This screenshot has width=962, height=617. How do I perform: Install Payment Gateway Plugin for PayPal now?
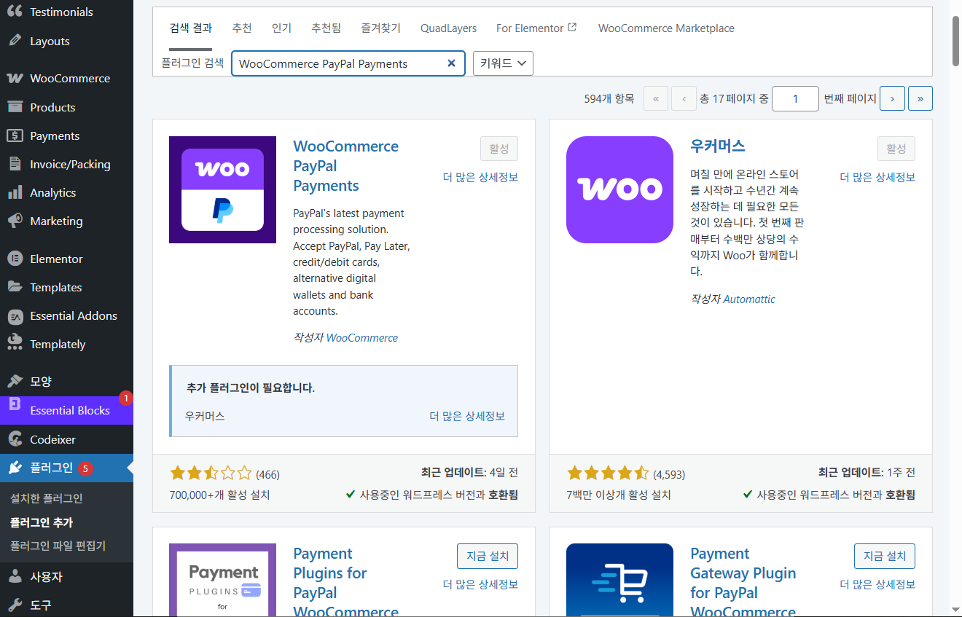885,556
